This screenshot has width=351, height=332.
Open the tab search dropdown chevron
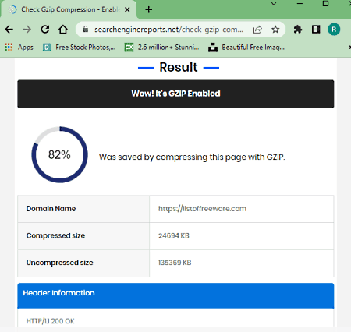click(274, 4)
